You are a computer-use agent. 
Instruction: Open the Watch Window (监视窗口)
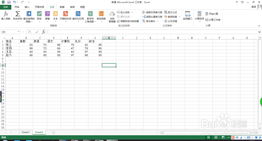188,15
